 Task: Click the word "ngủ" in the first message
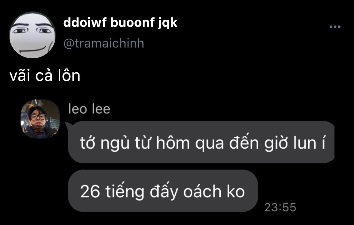[115, 143]
